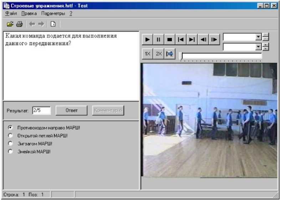The image size is (281, 200).
Task: Increase the lower spinner value
Action: 266,45
